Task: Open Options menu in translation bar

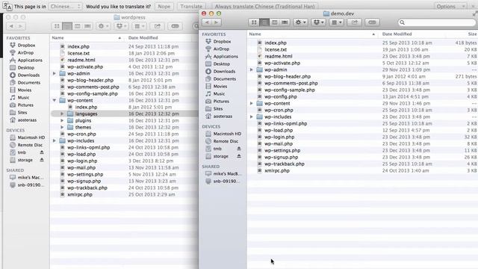Action: [450, 7]
